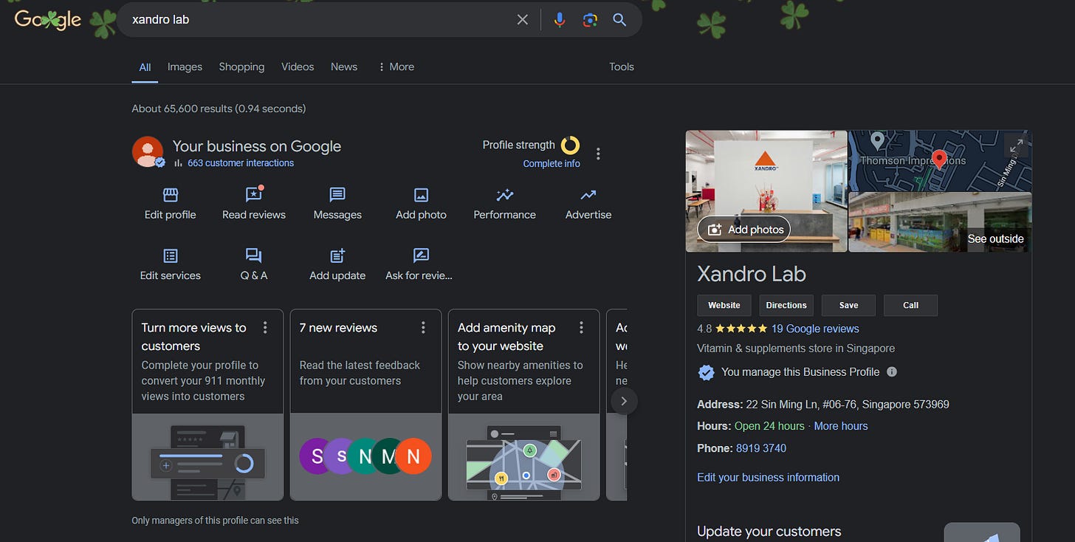Open the business profile three-dot menu
The image size is (1075, 542).
[x=598, y=154]
